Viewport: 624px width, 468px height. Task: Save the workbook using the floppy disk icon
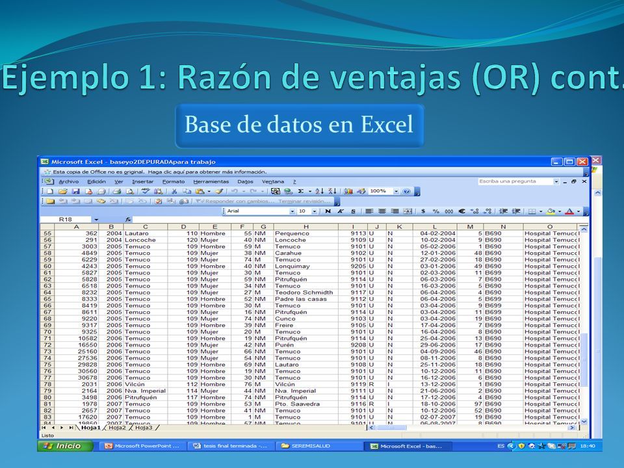(x=75, y=191)
